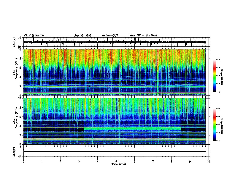Click the time axis tick label "2"
This screenshot has width=235, height=181.
coord(61,161)
